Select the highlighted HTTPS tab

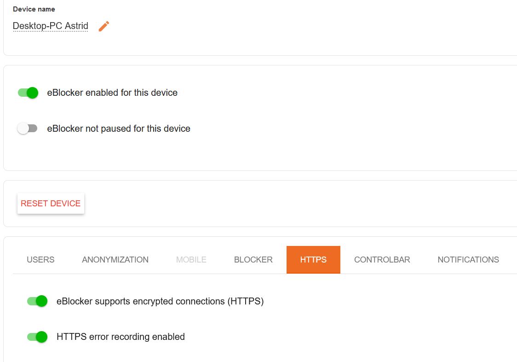313,260
